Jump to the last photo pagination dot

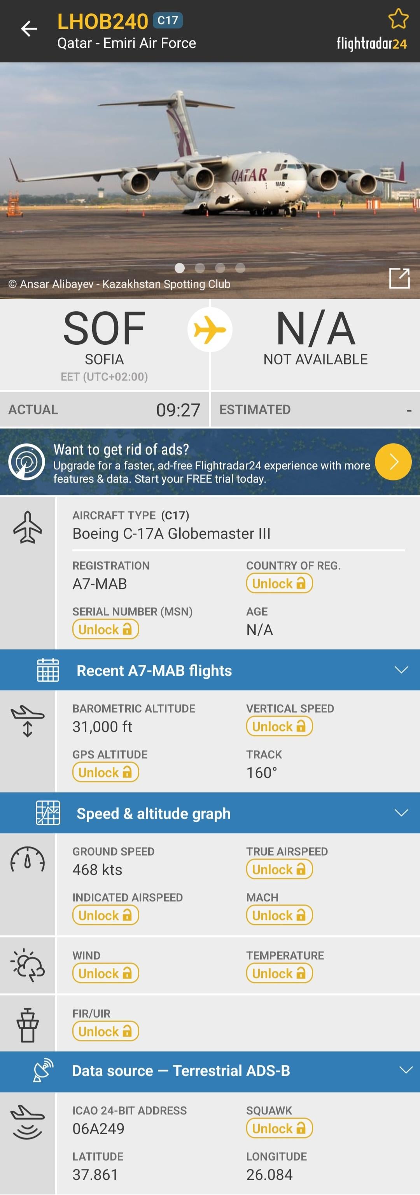tap(240, 268)
